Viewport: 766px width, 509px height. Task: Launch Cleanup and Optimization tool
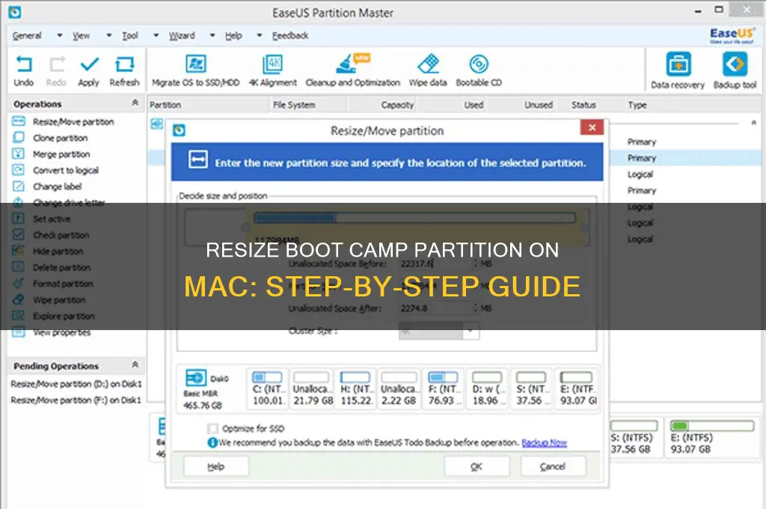point(353,71)
